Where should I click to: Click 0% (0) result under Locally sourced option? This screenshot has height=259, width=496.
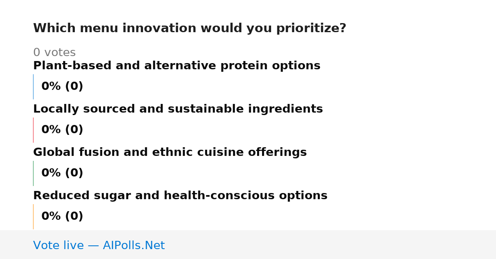[62, 130]
